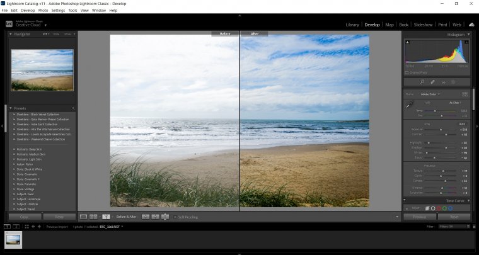Open the Profile Browser grid icon

[x=465, y=94]
